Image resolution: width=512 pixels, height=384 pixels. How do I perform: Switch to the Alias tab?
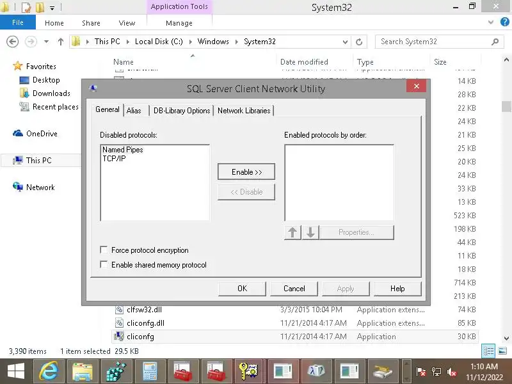click(x=134, y=111)
